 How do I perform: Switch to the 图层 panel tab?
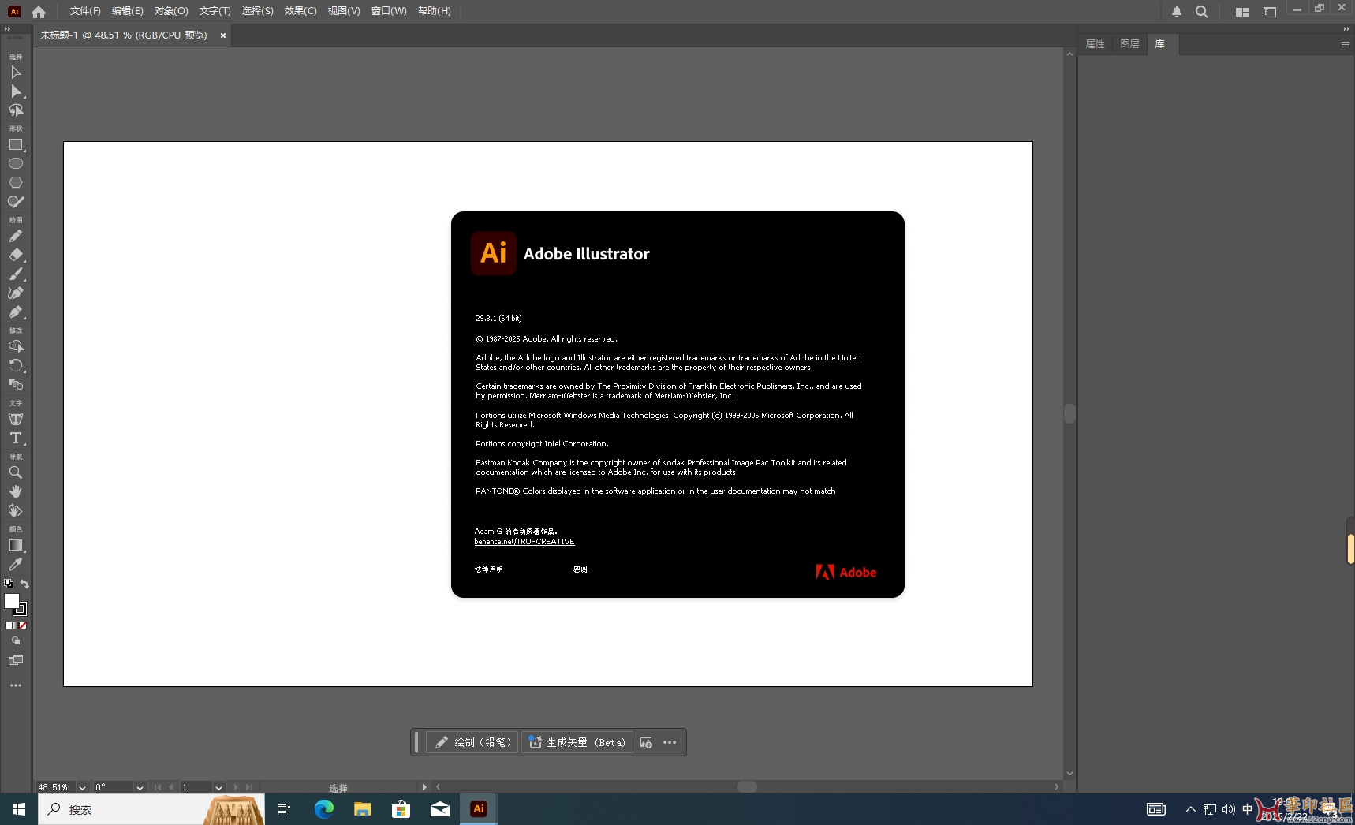[1129, 44]
